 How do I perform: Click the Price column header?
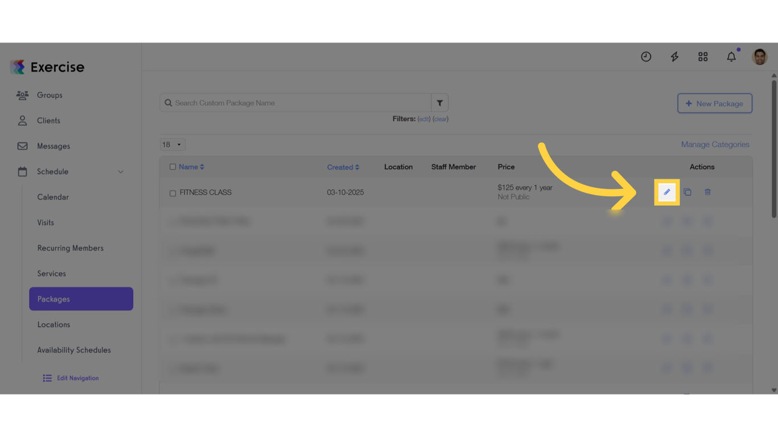[506, 167]
